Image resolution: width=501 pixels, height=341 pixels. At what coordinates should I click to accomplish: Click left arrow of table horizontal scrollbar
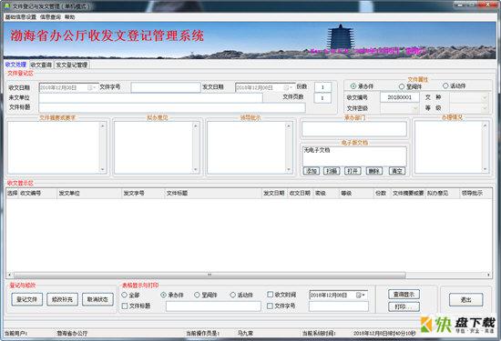tap(10, 275)
